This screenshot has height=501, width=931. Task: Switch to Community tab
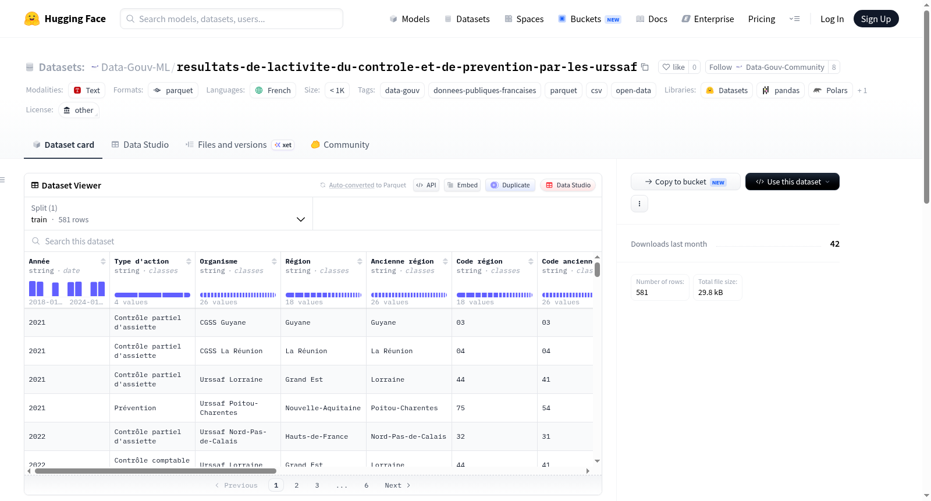point(340,144)
